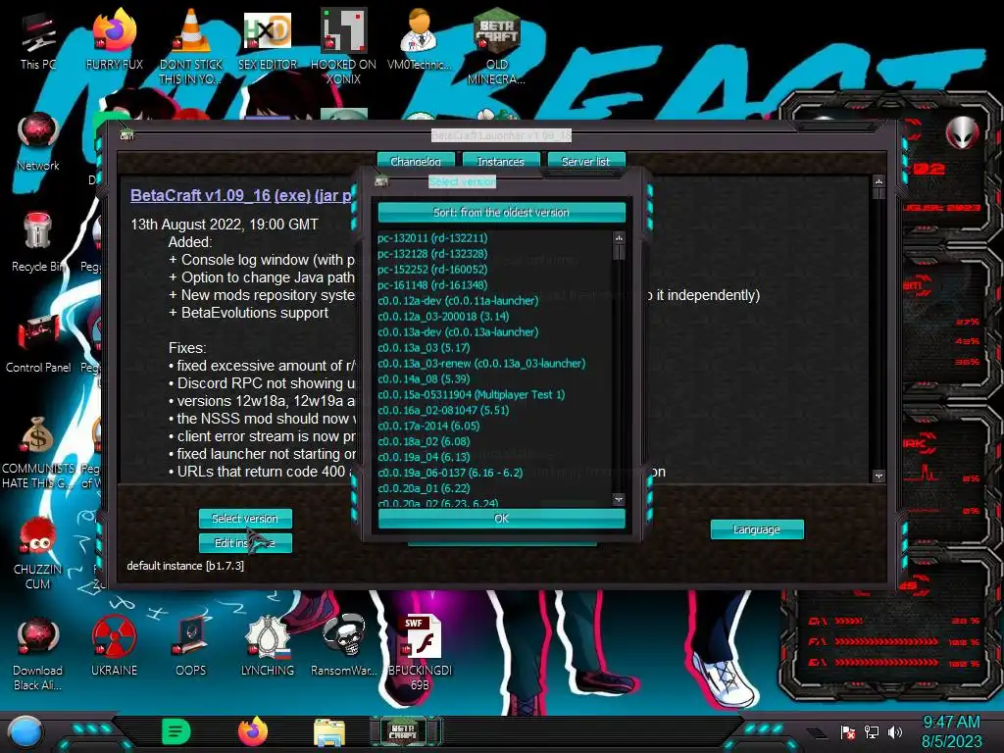Select version pc-132128 (rd-132328)
Screen dimensions: 1004x753
point(432,254)
